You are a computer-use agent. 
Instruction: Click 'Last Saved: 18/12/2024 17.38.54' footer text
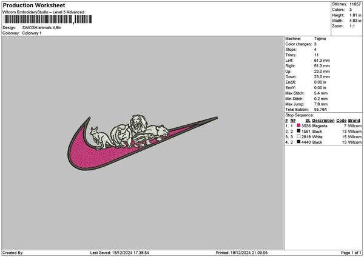(x=120, y=253)
